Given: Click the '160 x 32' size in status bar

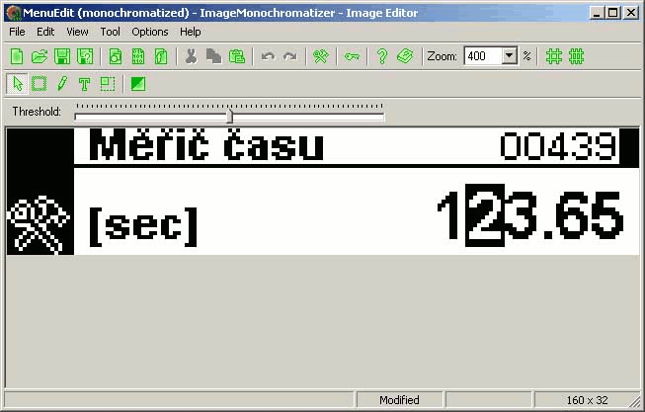Looking at the screenshot, I should (587, 400).
